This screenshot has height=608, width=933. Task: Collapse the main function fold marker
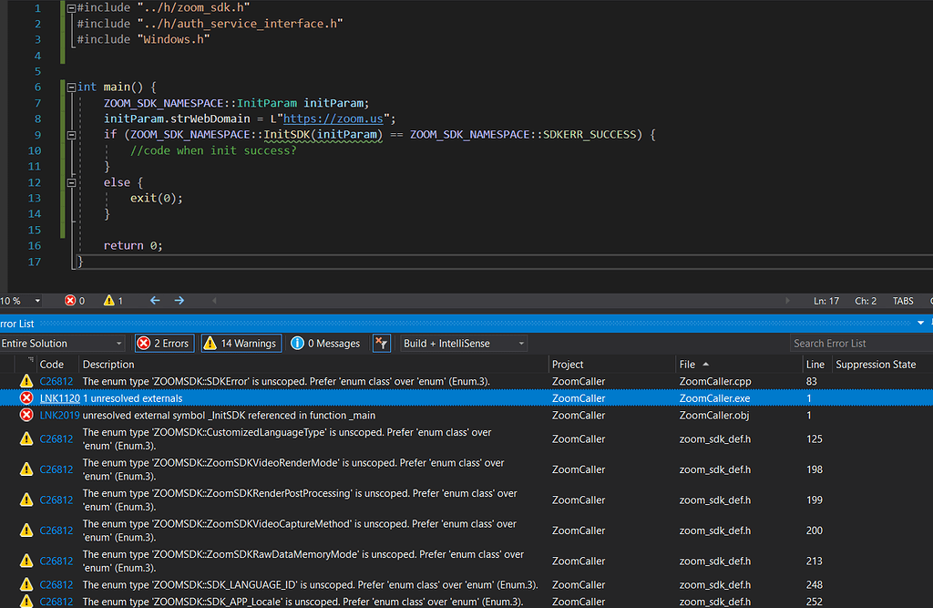69,88
